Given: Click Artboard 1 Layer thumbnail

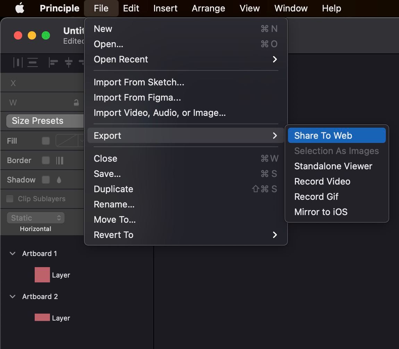Looking at the screenshot, I should [42, 275].
